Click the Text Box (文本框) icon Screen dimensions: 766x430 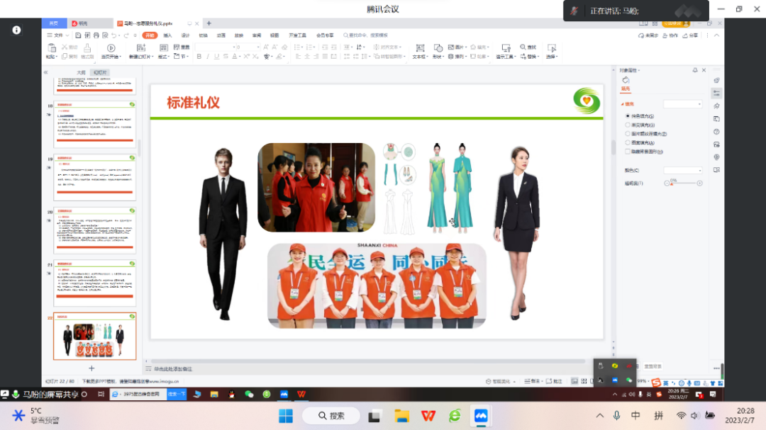pyautogui.click(x=418, y=48)
